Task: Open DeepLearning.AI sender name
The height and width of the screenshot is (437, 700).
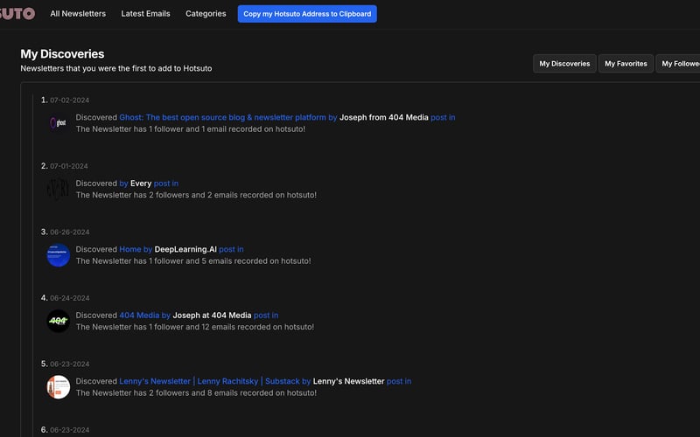Action: [x=185, y=249]
